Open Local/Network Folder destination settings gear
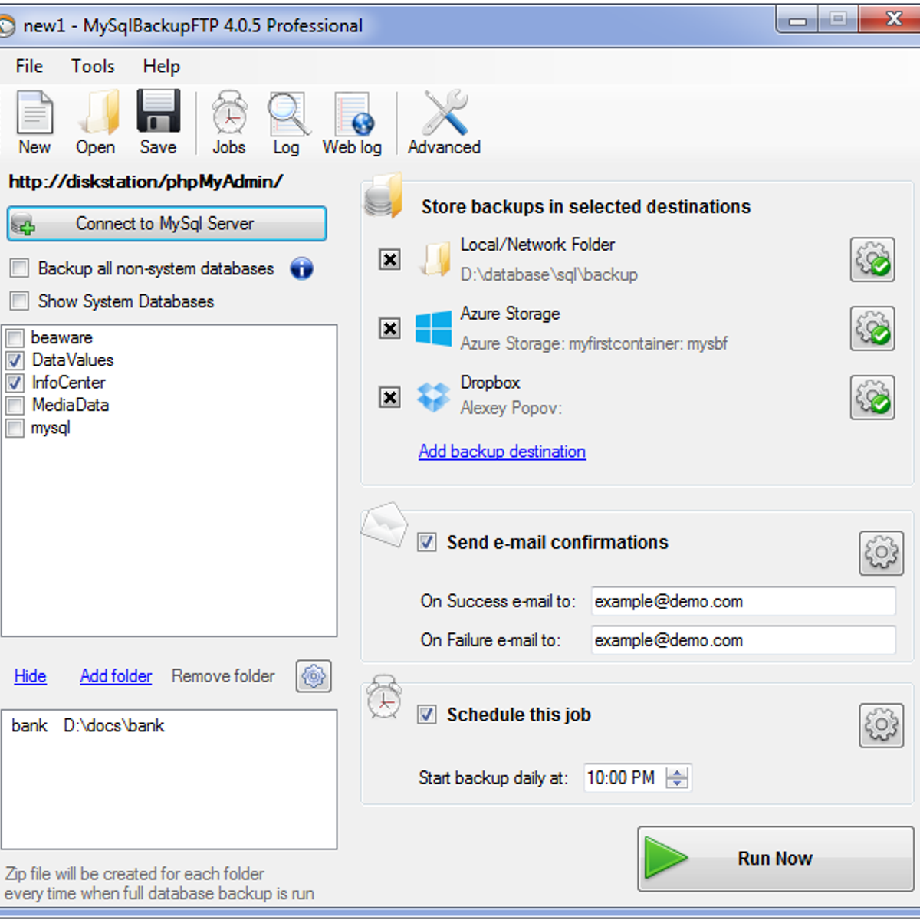Image resolution: width=920 pixels, height=920 pixels. (872, 260)
